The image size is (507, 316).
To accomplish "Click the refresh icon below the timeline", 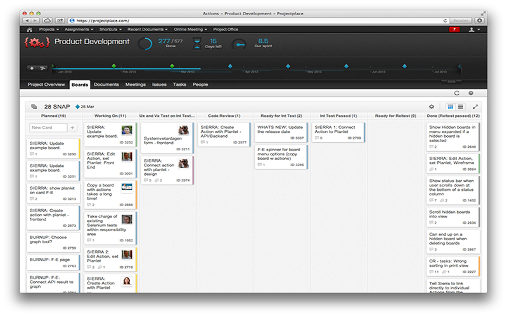I will [457, 93].
